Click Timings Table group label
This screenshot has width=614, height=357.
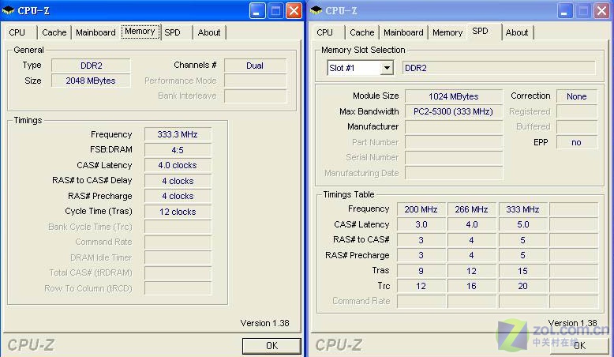click(349, 195)
